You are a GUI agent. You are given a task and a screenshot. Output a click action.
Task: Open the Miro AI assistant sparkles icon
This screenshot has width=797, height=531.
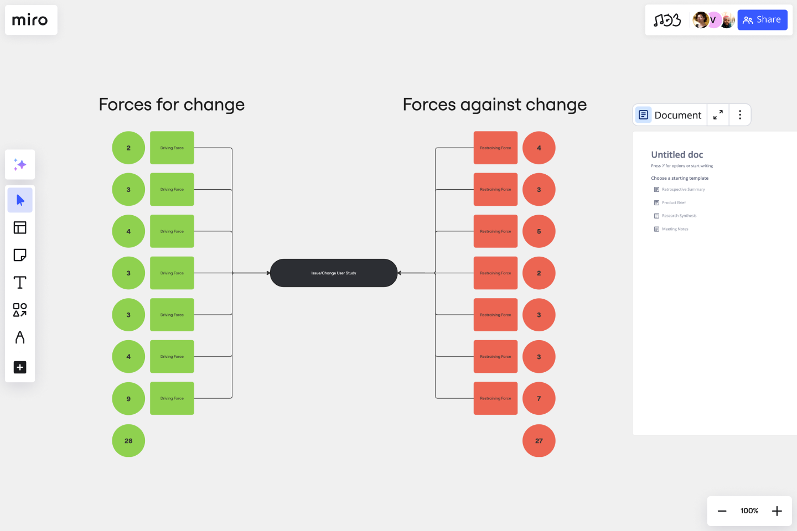coord(19,164)
